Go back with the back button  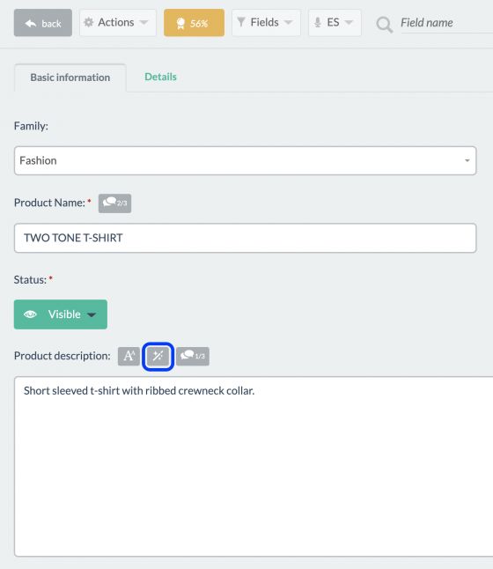click(x=43, y=23)
